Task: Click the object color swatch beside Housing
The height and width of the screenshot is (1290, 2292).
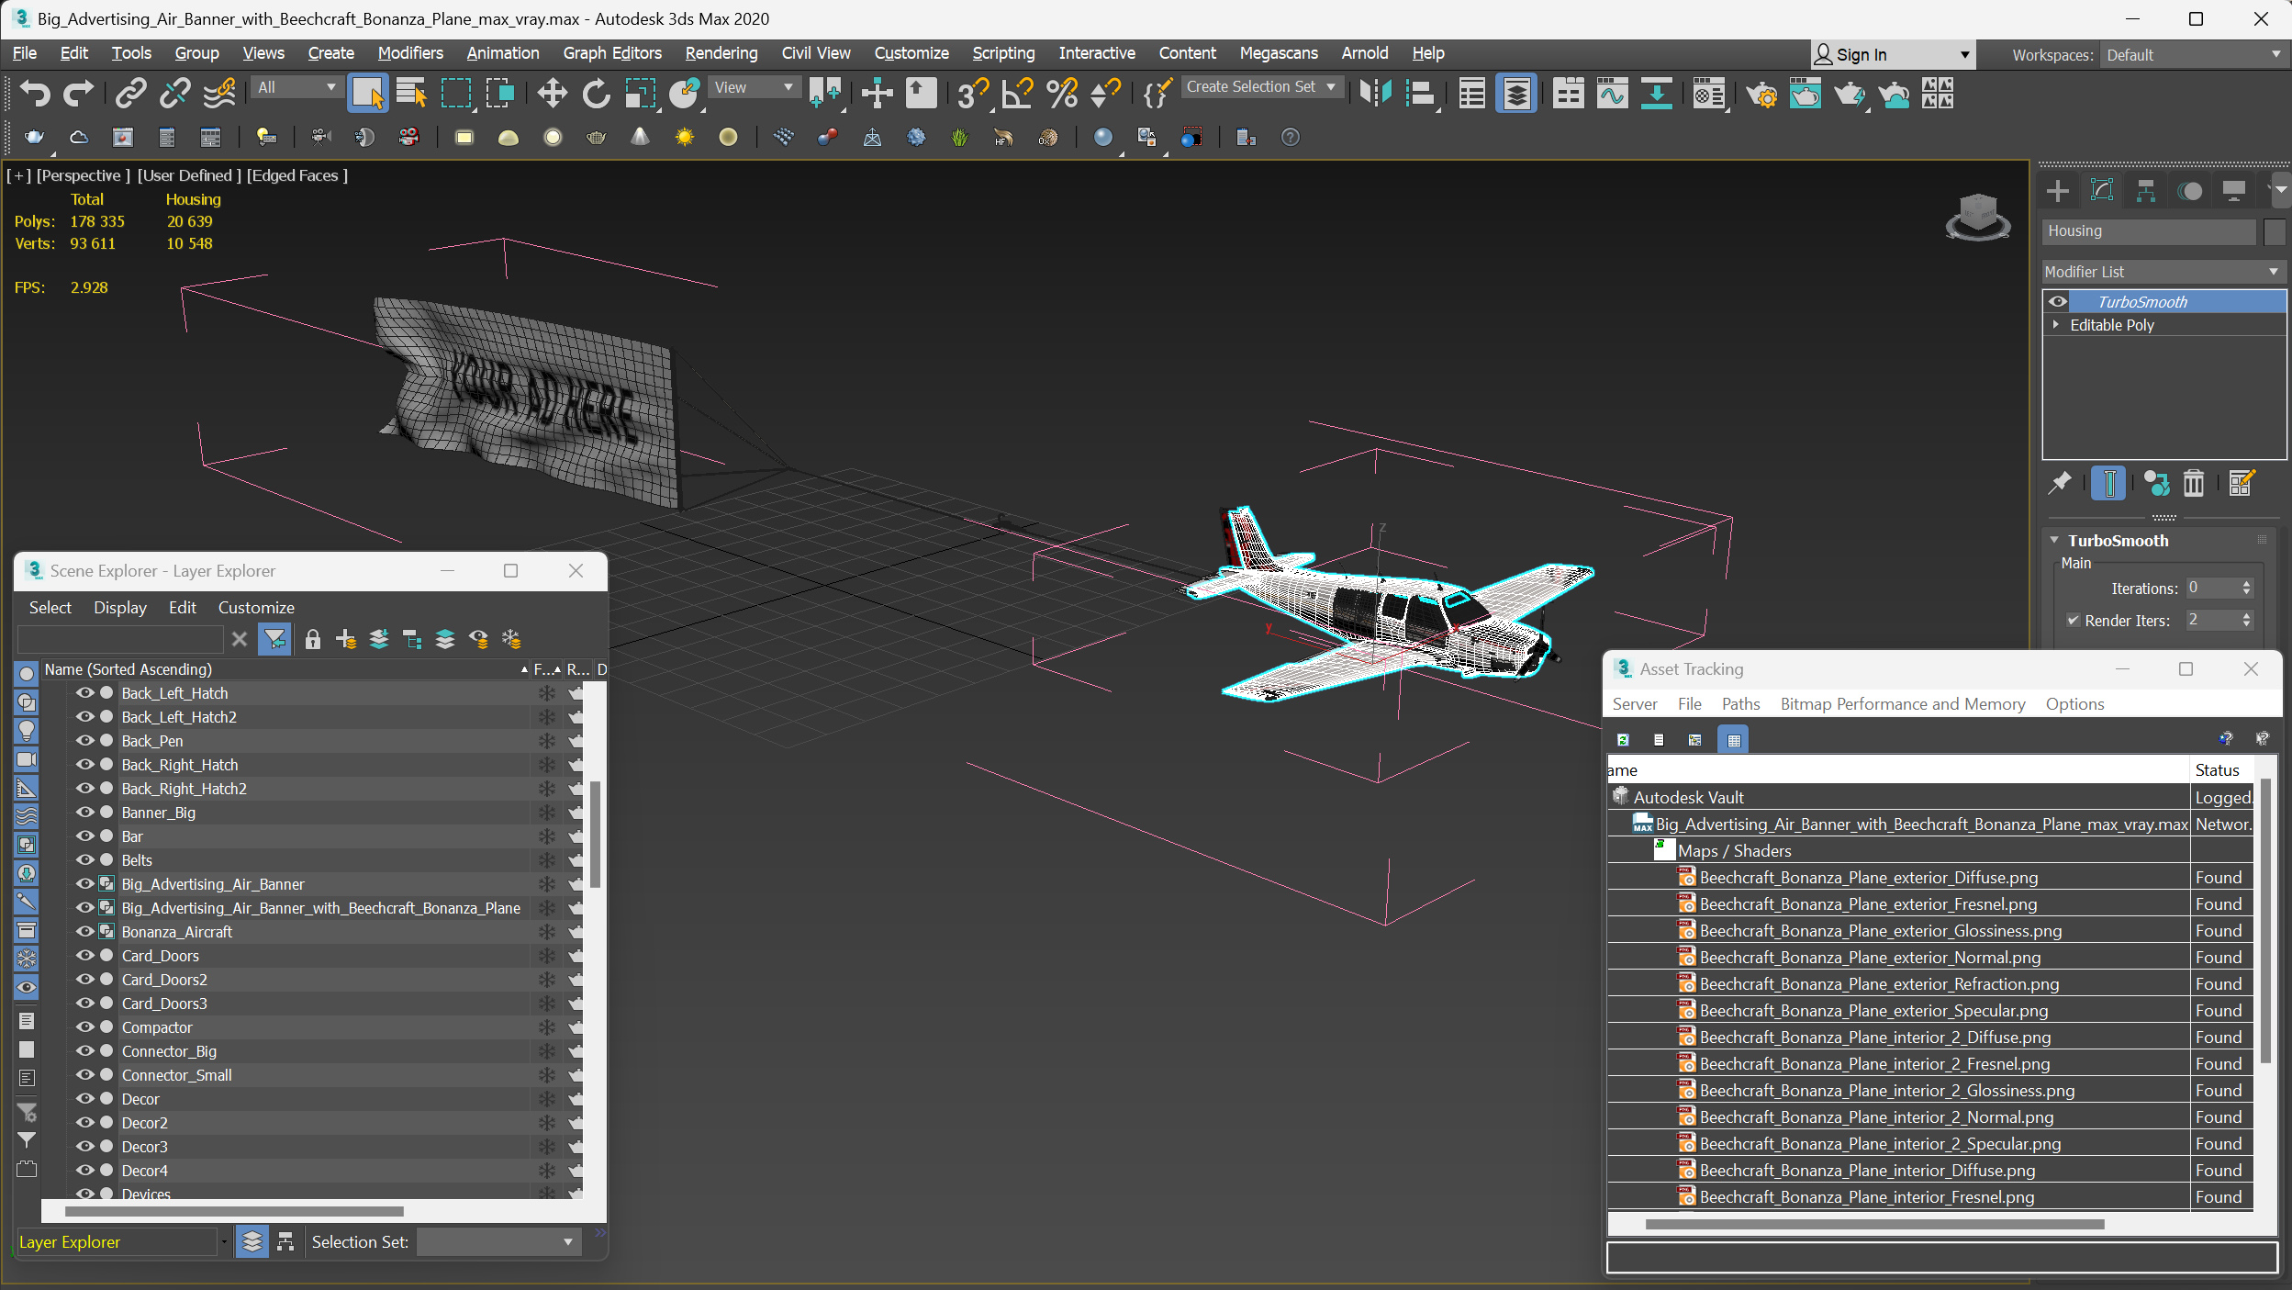Action: point(2274,231)
